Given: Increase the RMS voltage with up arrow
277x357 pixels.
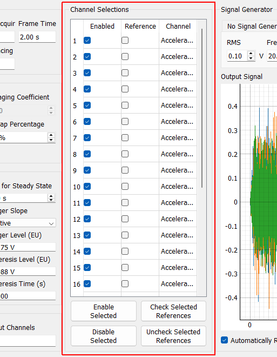Looking at the screenshot, I should tap(251, 54).
